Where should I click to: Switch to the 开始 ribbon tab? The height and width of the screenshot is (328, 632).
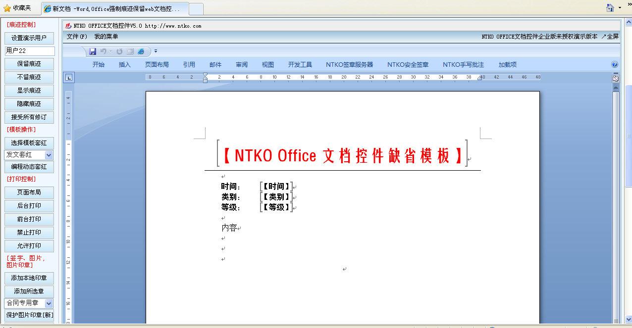tap(99, 64)
